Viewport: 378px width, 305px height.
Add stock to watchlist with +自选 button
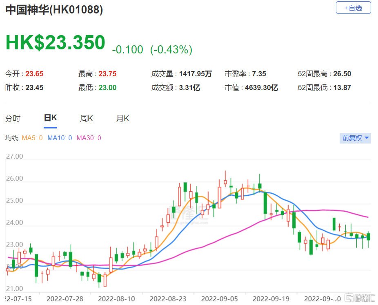[353, 8]
